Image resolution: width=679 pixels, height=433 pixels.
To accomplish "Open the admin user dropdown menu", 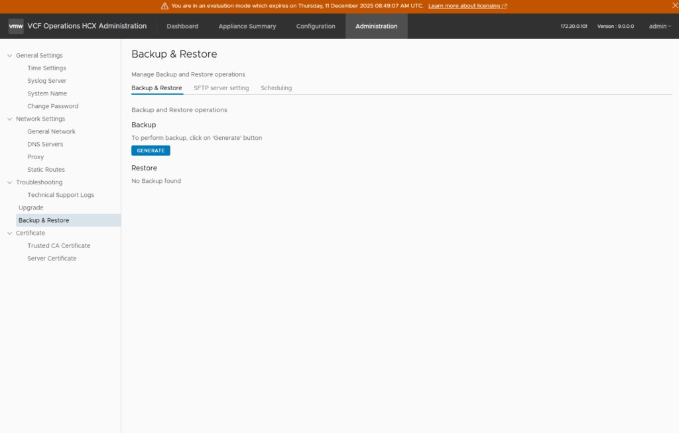I will tap(659, 27).
